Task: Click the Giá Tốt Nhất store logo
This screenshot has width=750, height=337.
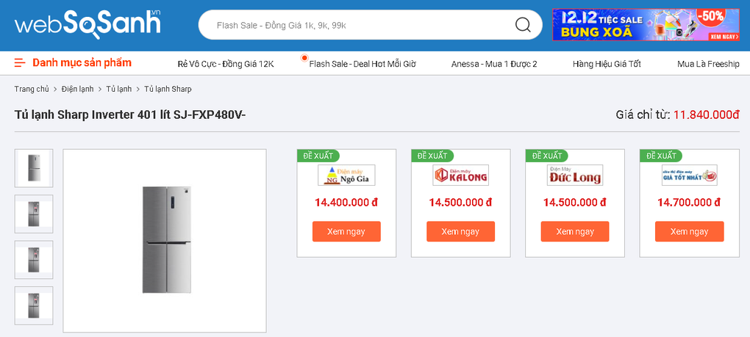Action: [x=689, y=175]
